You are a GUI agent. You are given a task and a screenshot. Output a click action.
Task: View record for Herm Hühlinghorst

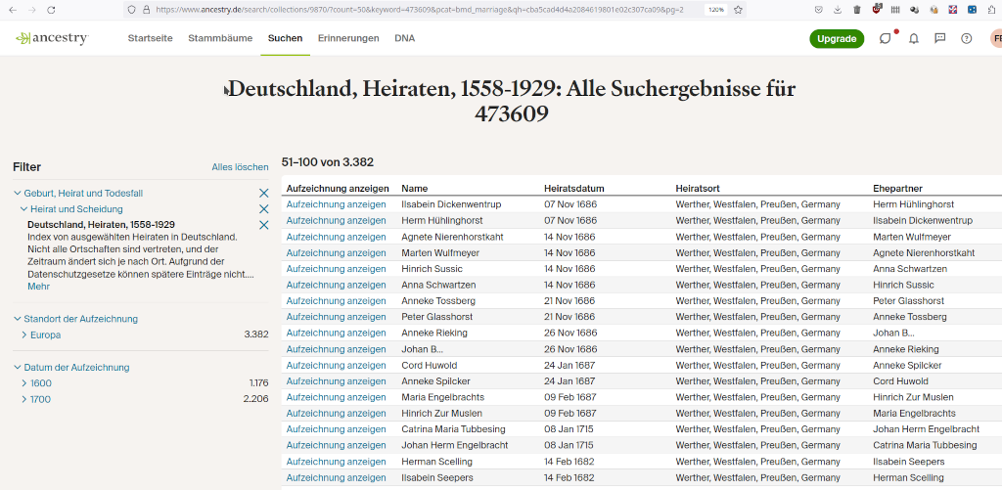(x=337, y=220)
